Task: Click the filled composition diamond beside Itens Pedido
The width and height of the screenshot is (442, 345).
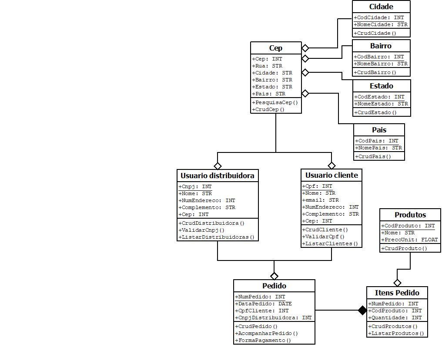Action: pyautogui.click(x=362, y=310)
